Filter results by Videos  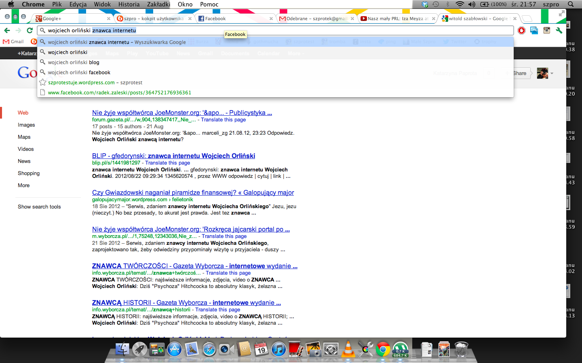tap(26, 149)
